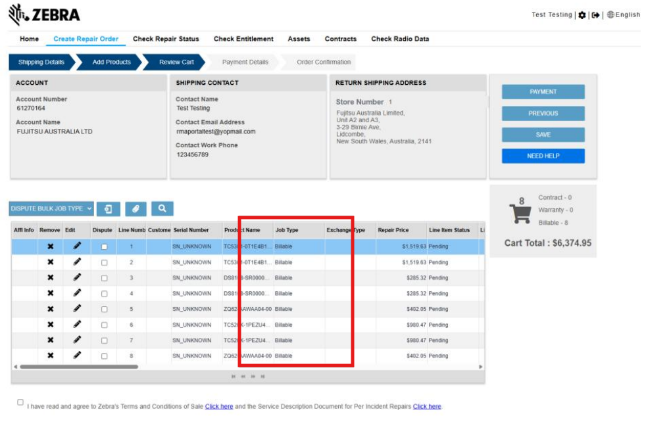
Task: Click the Serial Number column header
Action: (197, 230)
